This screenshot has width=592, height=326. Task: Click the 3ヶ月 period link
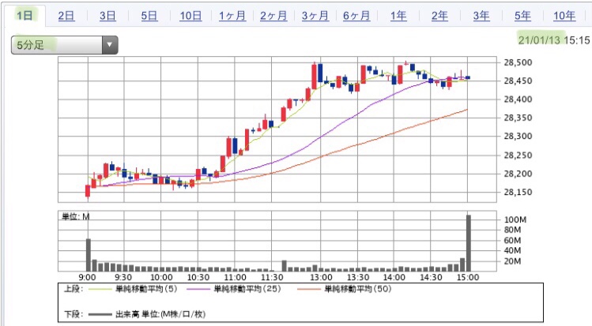coord(315,16)
